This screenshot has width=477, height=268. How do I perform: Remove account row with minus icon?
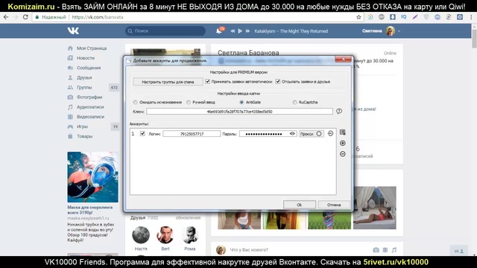(330, 134)
